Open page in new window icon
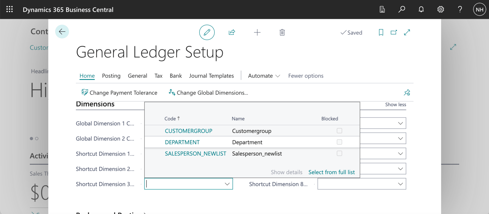 point(394,32)
